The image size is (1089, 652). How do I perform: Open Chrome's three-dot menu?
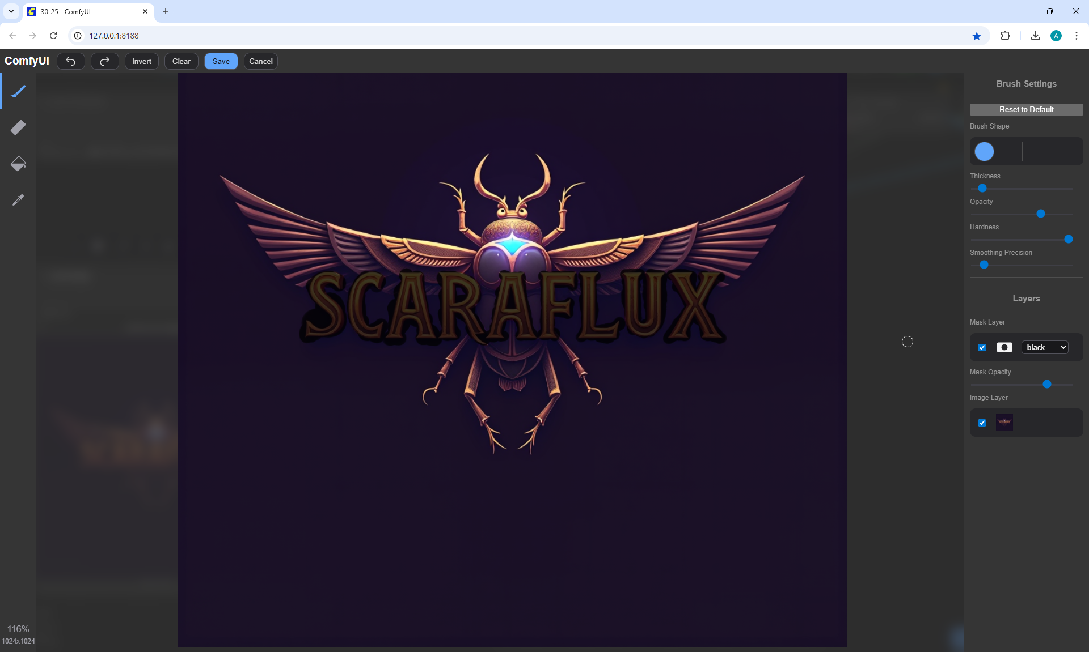(x=1076, y=36)
